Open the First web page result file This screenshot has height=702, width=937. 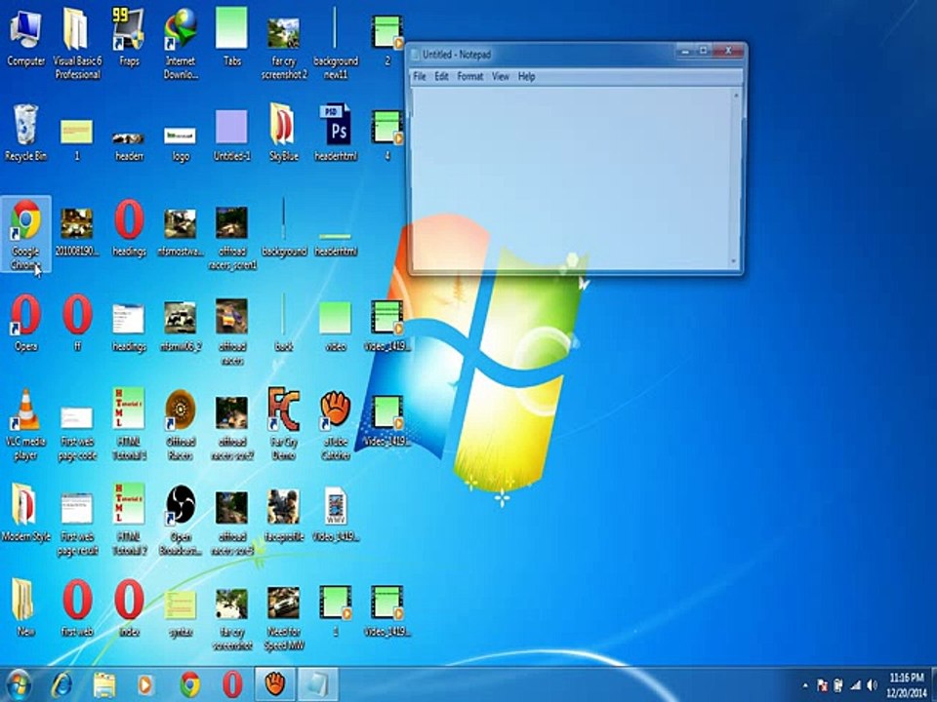pos(77,525)
